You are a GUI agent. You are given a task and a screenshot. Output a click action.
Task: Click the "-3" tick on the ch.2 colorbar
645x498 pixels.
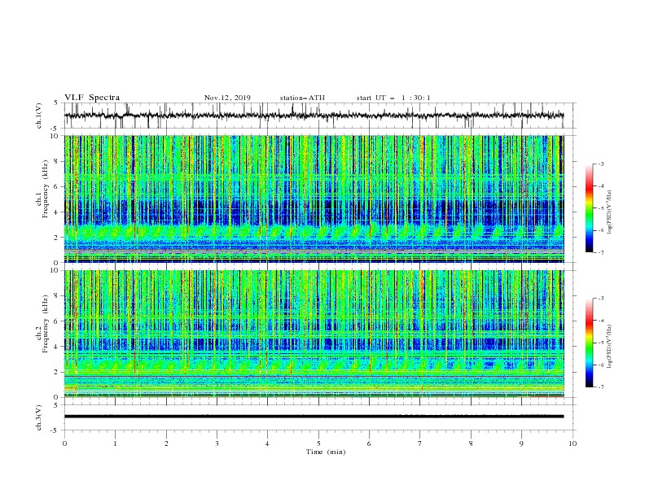pyautogui.click(x=601, y=299)
